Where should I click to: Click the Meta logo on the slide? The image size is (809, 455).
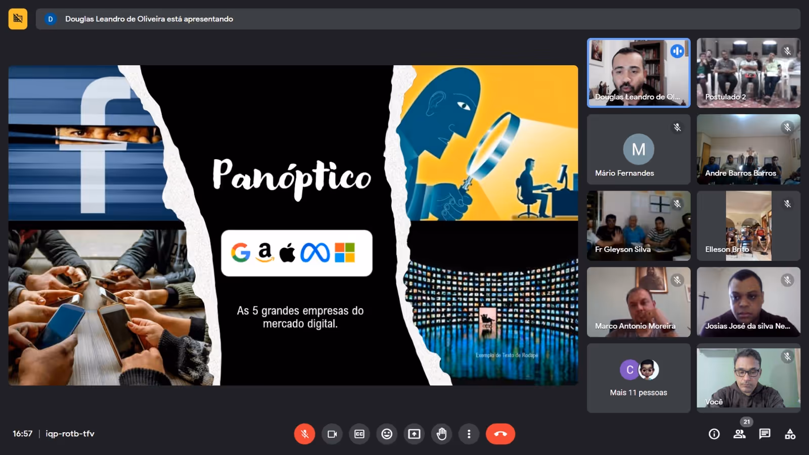[315, 252]
